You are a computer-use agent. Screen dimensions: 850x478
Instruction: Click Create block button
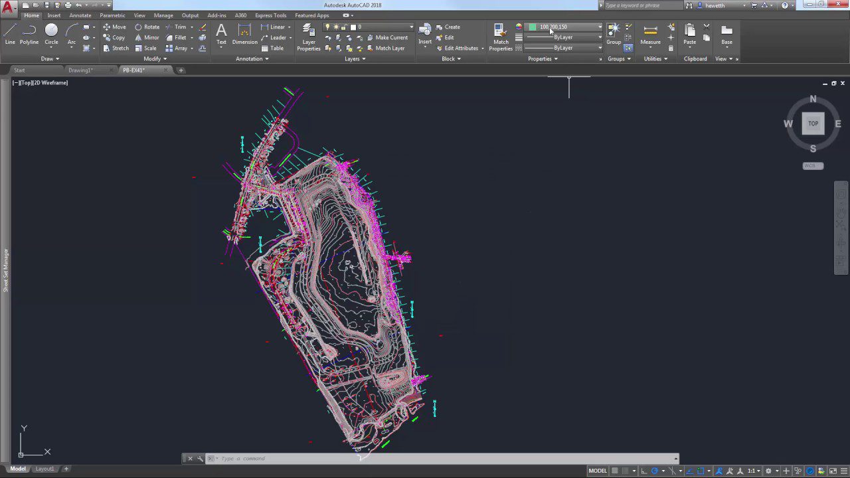[x=448, y=27]
